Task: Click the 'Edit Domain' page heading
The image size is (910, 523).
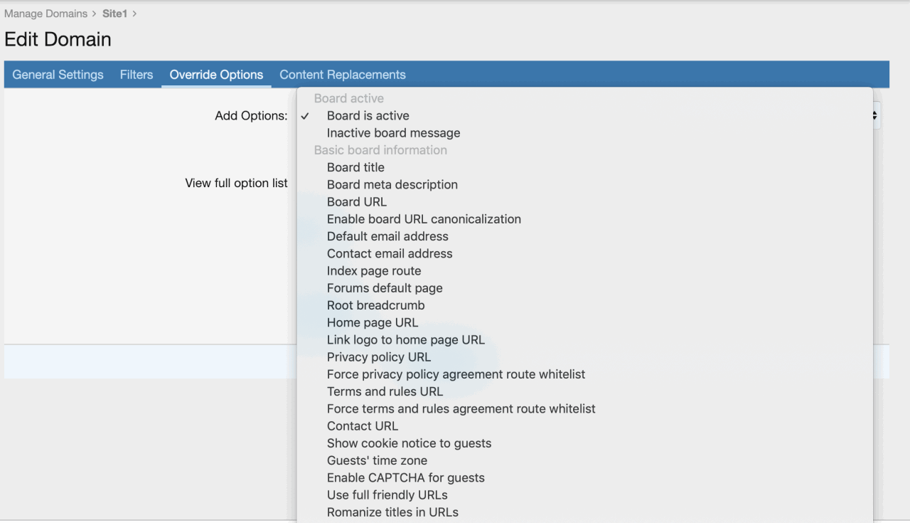Action: click(58, 39)
